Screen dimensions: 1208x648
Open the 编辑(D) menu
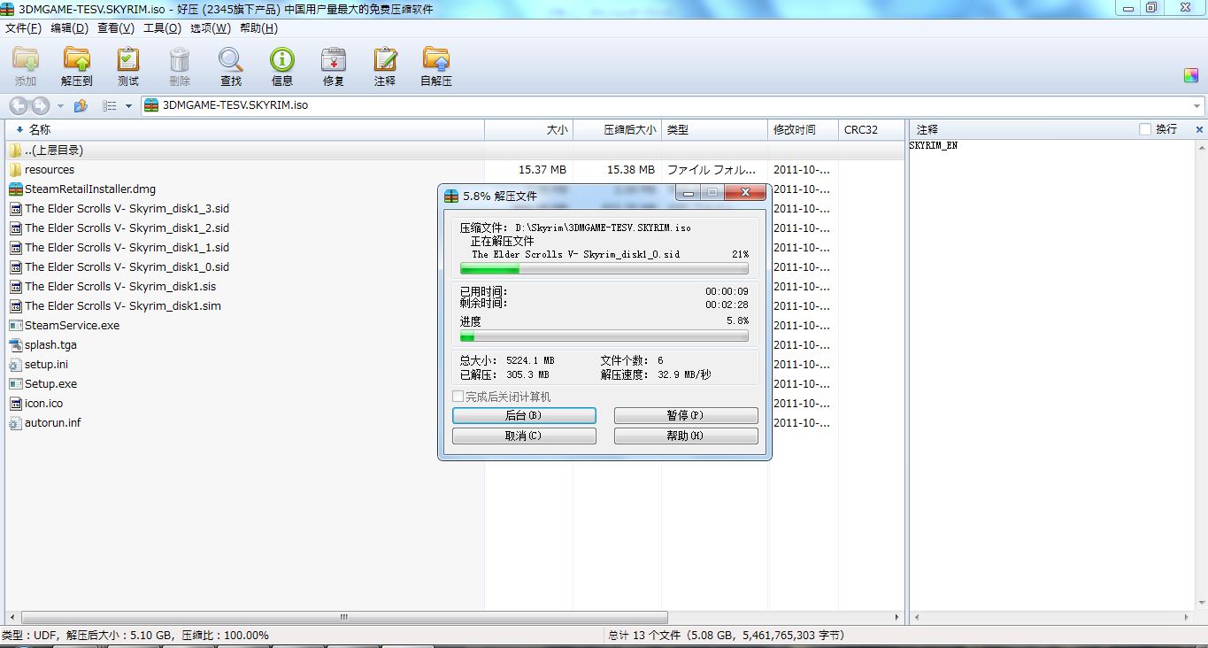click(x=69, y=27)
